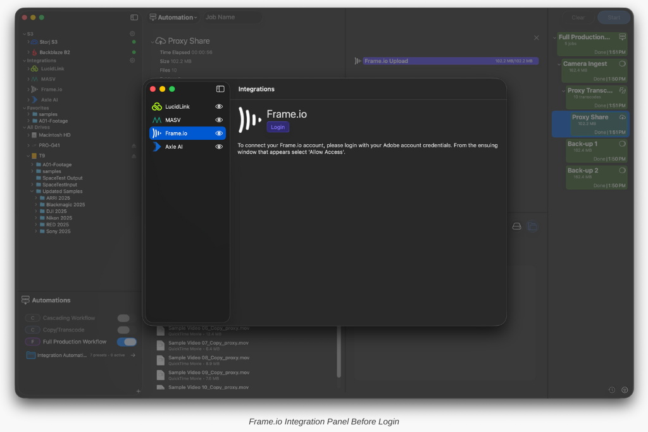Select LucidLink in the integrations list
The width and height of the screenshot is (648, 432).
pyautogui.click(x=177, y=107)
